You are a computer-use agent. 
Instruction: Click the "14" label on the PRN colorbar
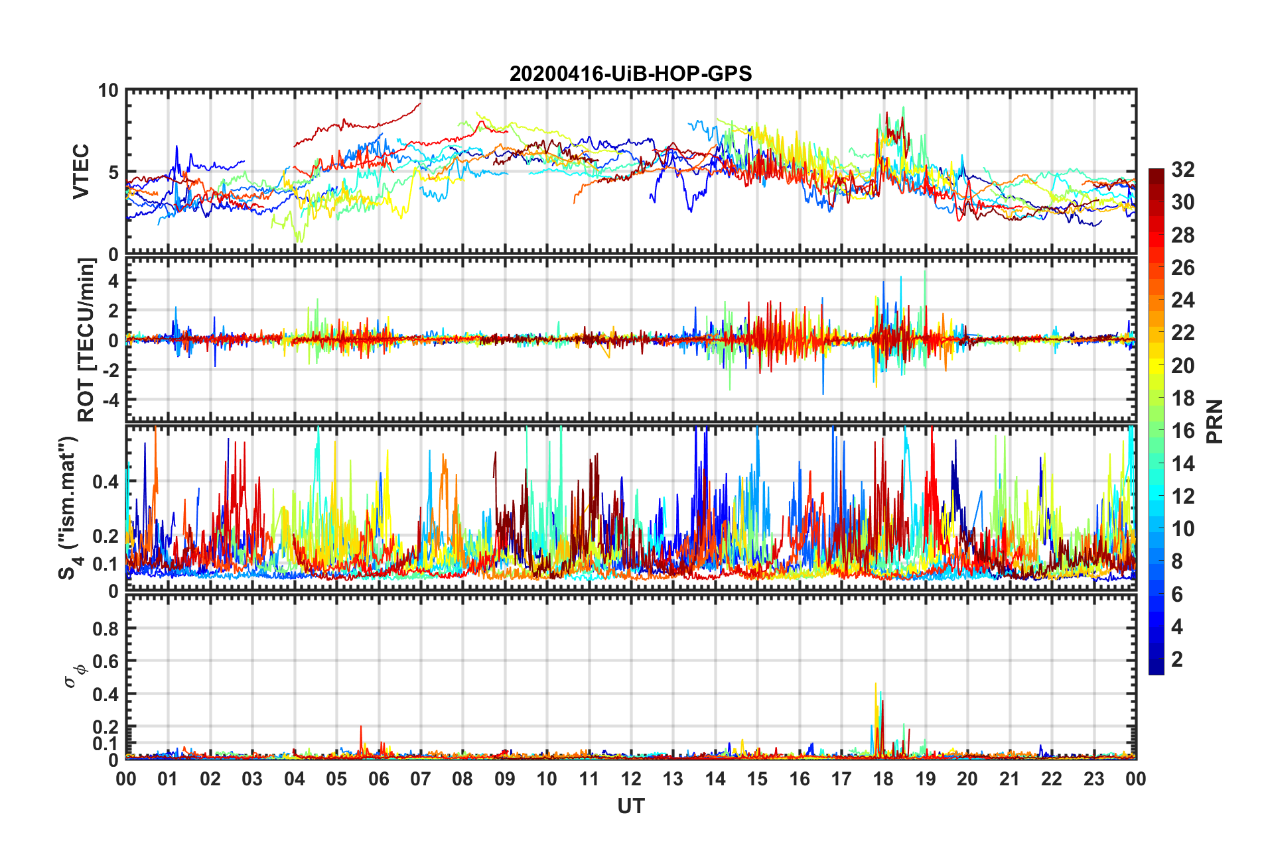pos(1182,464)
